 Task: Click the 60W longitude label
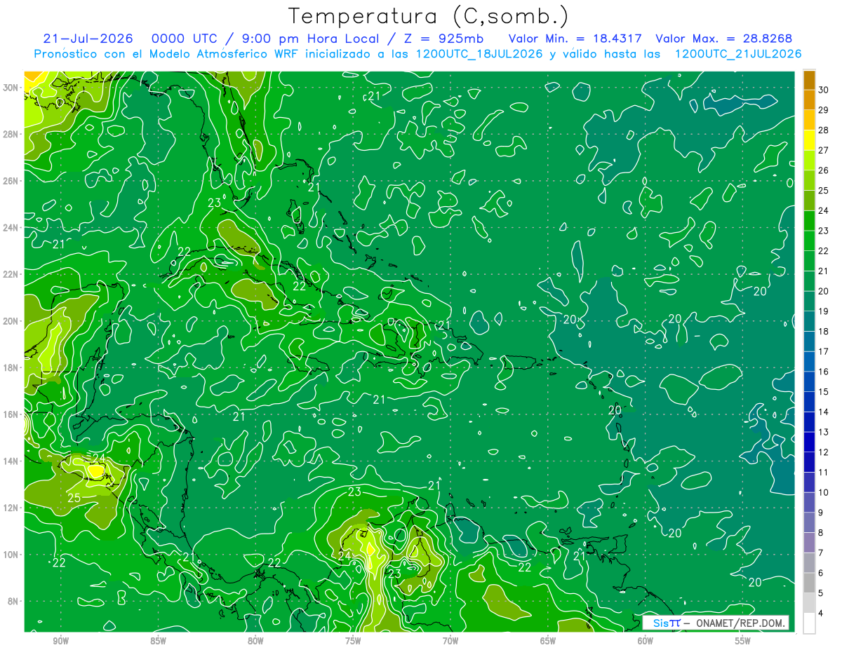click(x=646, y=641)
